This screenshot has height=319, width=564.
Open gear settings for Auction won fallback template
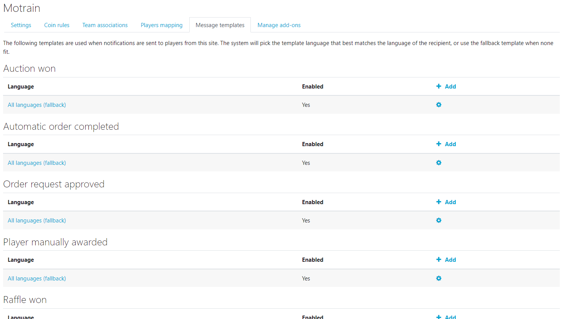pos(439,105)
